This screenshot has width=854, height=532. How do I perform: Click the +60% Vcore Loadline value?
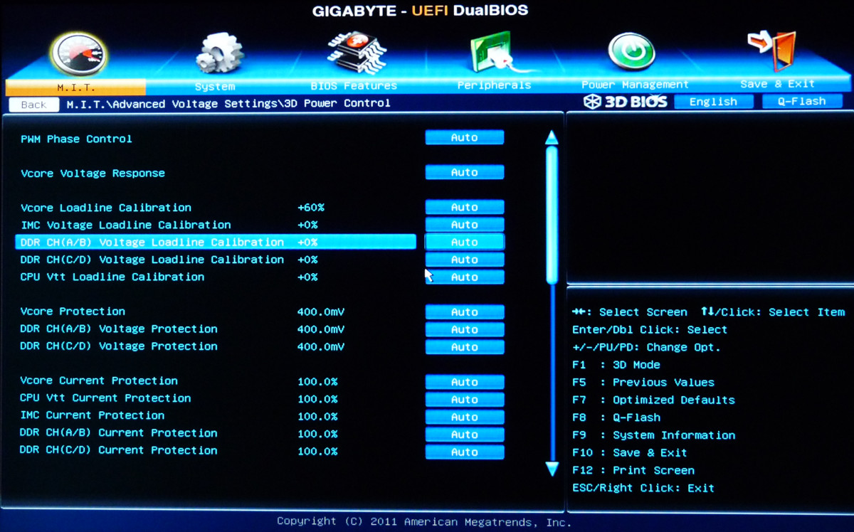click(x=311, y=208)
